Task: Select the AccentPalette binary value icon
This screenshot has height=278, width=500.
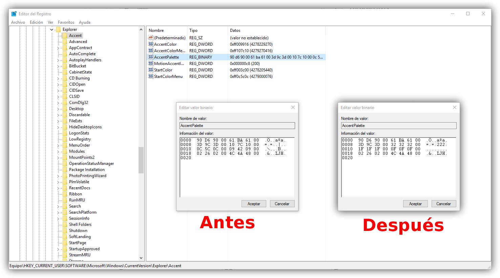Action: coord(151,57)
